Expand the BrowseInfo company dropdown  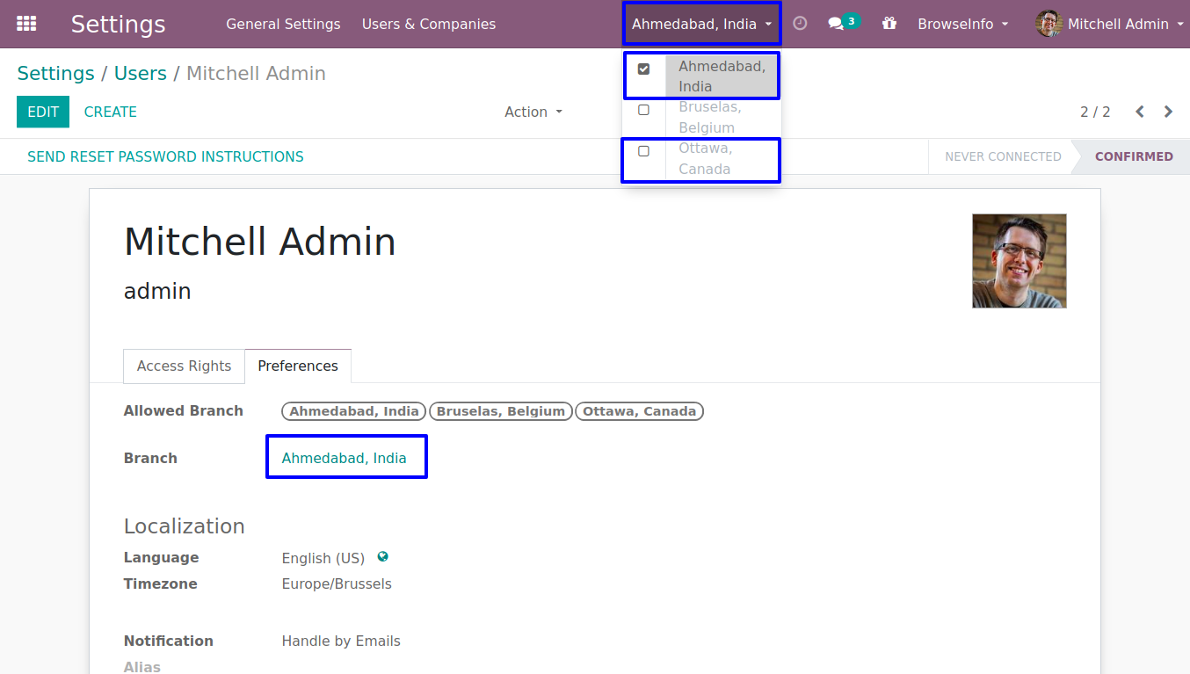[x=962, y=24]
